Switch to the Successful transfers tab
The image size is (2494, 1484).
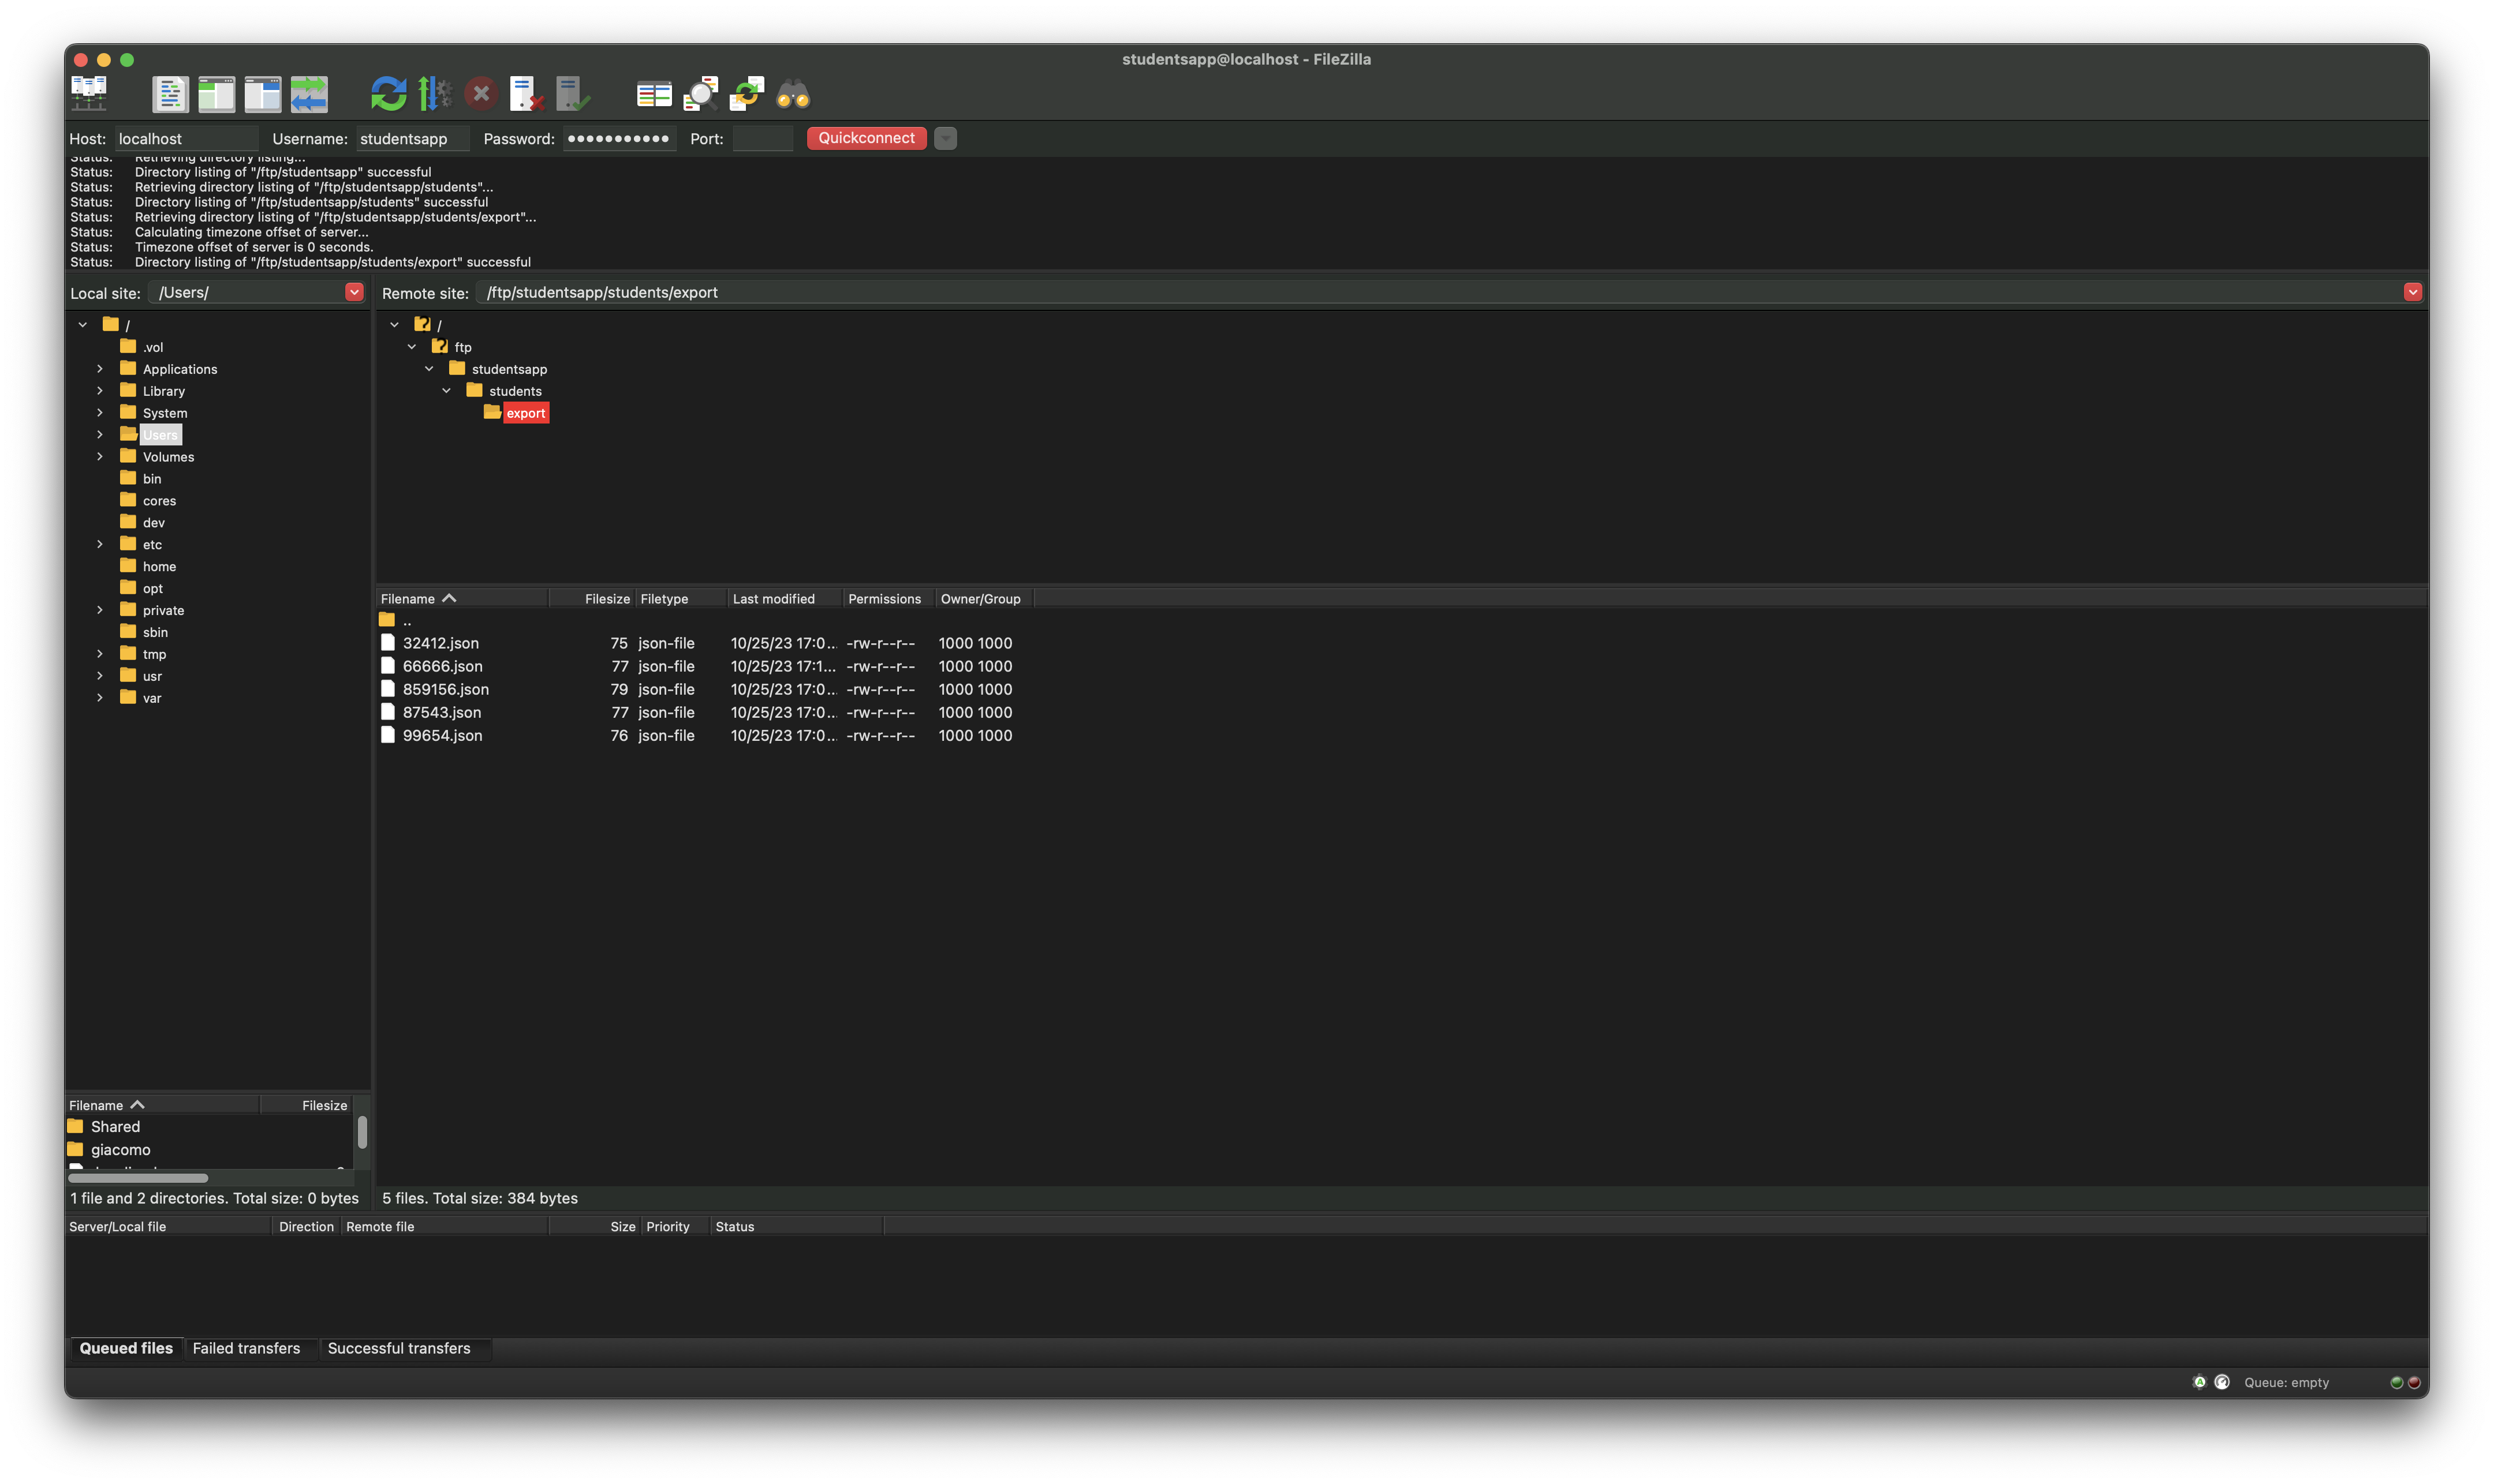point(399,1348)
